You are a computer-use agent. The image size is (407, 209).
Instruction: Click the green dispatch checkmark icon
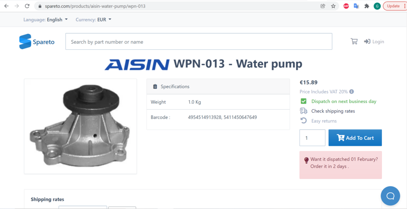(x=304, y=101)
